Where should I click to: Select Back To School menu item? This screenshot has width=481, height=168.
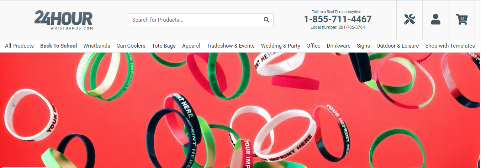point(58,46)
